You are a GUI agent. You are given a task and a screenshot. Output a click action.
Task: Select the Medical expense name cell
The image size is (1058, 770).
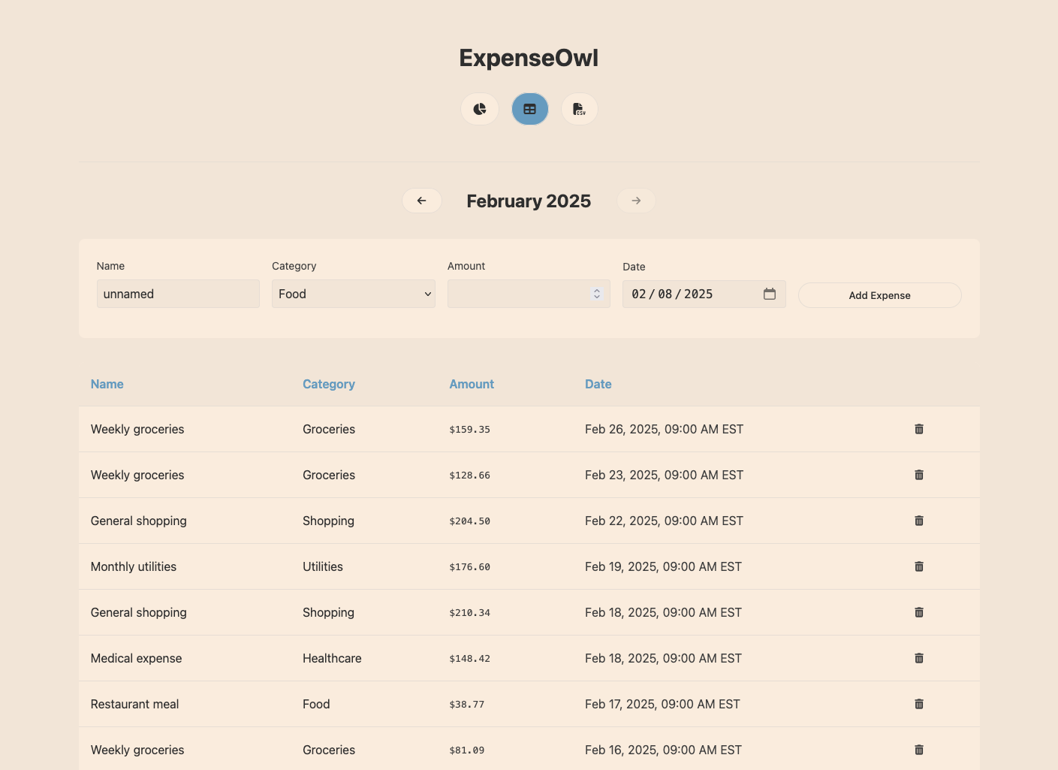coord(137,658)
